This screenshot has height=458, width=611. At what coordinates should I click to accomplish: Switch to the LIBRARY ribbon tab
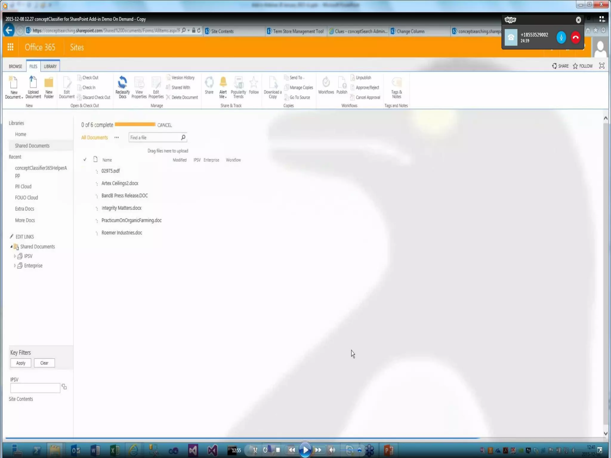tap(50, 66)
